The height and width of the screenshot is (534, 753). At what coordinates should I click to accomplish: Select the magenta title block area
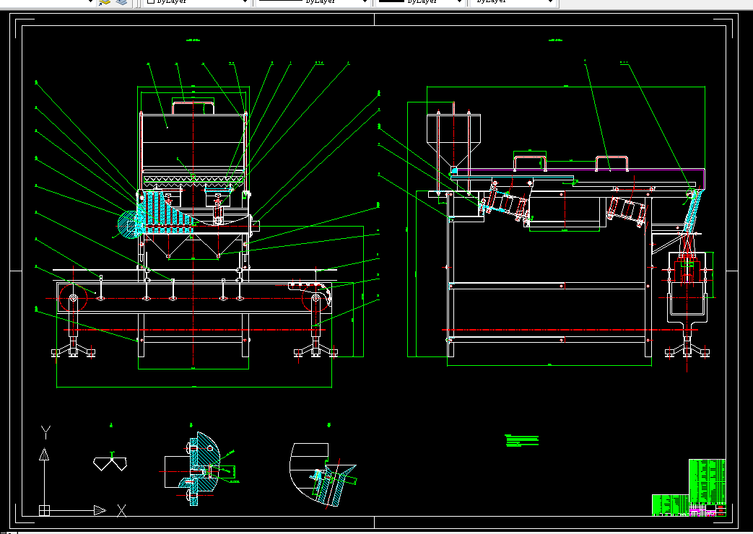708,510
